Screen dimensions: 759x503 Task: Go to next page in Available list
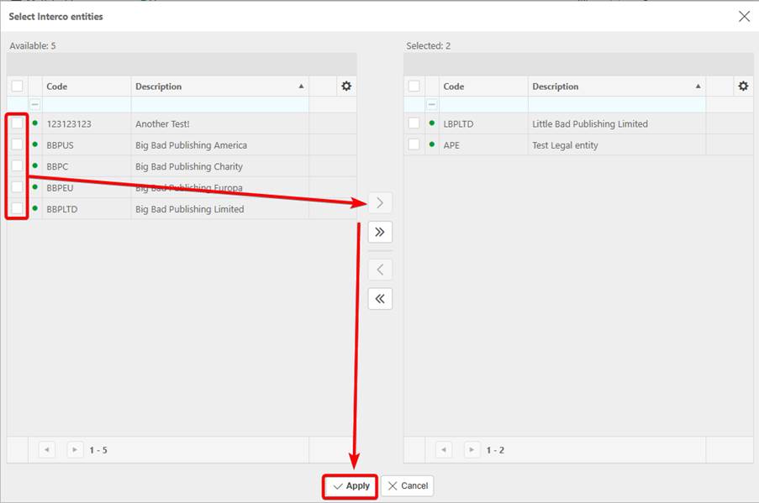point(75,450)
